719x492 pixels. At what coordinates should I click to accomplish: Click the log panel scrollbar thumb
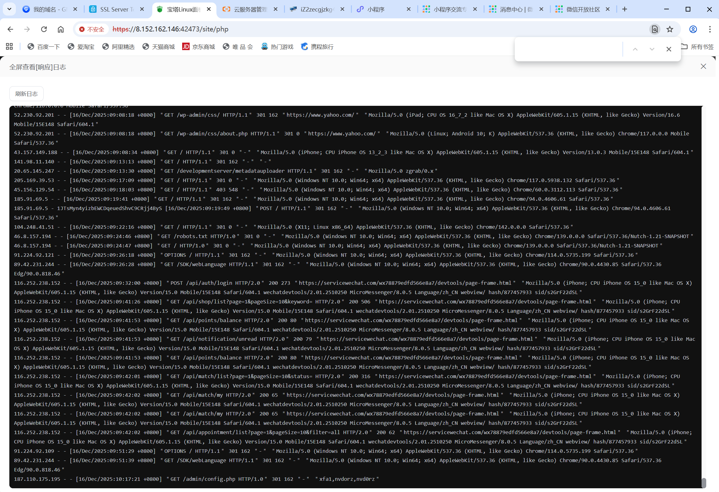(x=703, y=483)
